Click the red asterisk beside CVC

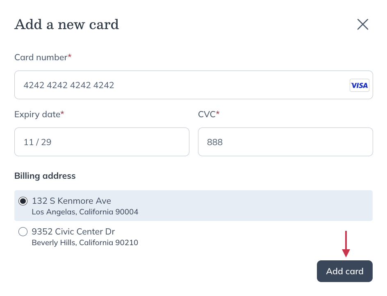[x=218, y=113]
